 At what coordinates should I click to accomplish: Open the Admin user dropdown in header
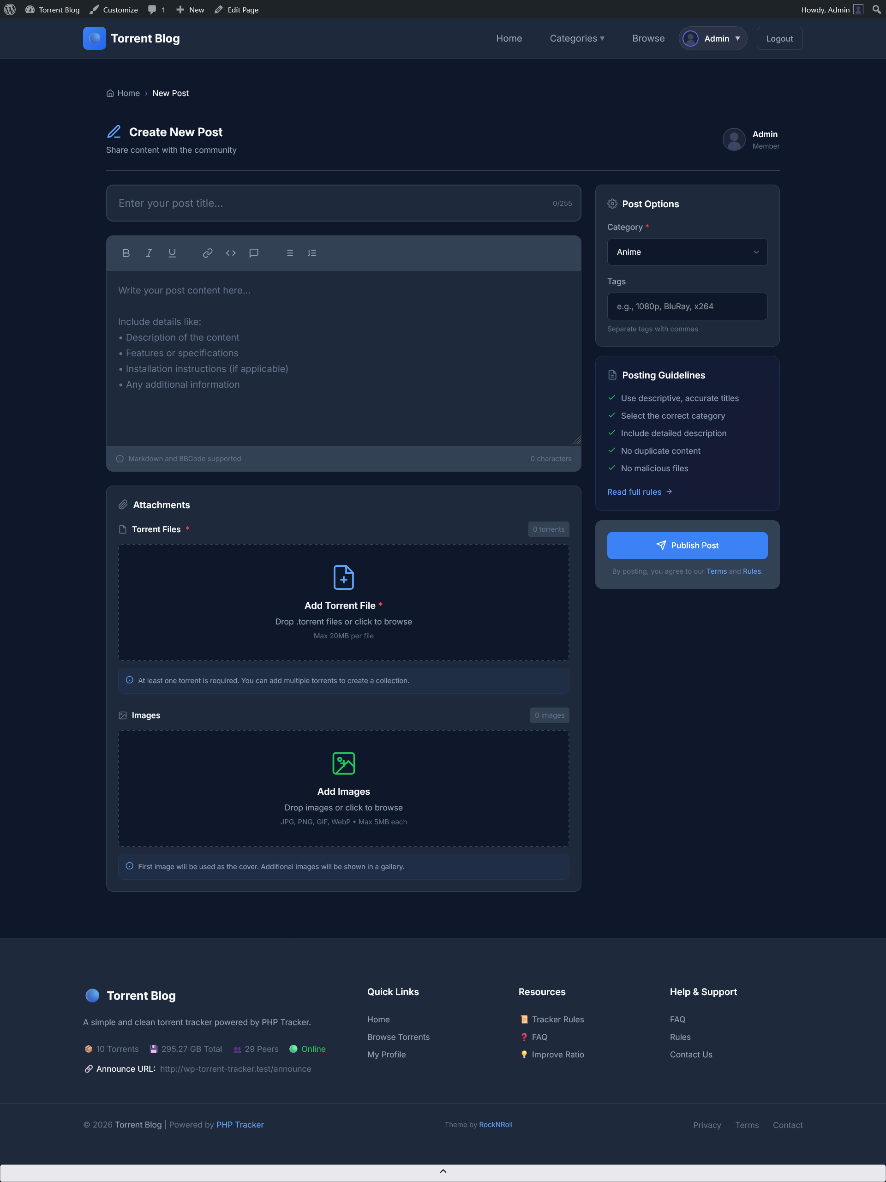(713, 38)
